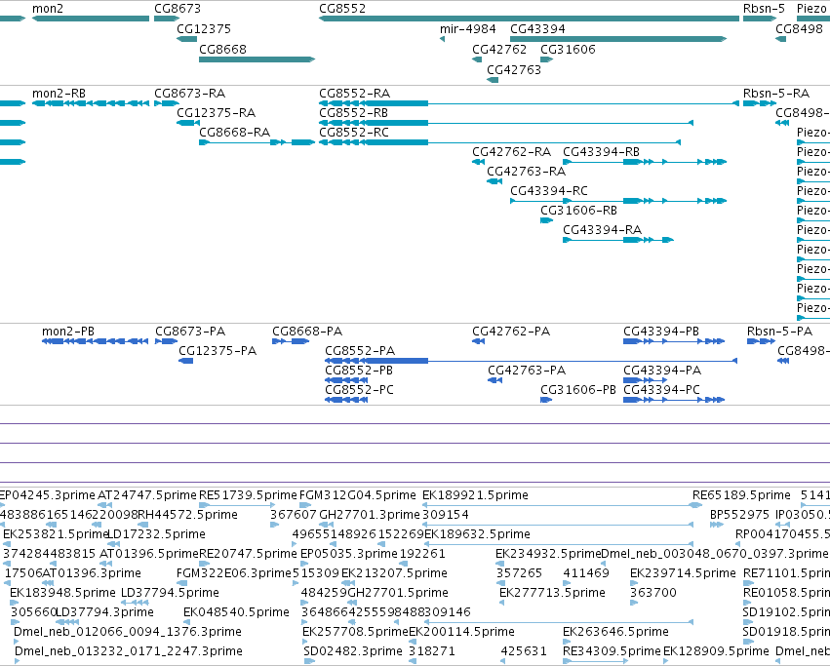Click transcript CG8552-RC label
Screen dimensions: 830x666
[x=354, y=132]
